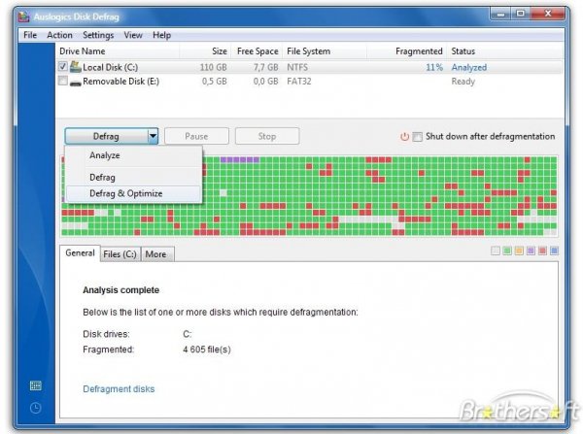Image resolution: width=583 pixels, height=434 pixels.
Task: Click the 4 605 file(s) value
Action: (207, 350)
